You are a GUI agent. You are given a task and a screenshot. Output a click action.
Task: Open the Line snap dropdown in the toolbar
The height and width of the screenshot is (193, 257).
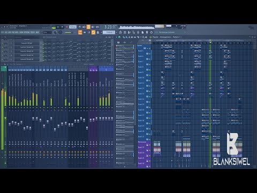[x=47, y=32]
